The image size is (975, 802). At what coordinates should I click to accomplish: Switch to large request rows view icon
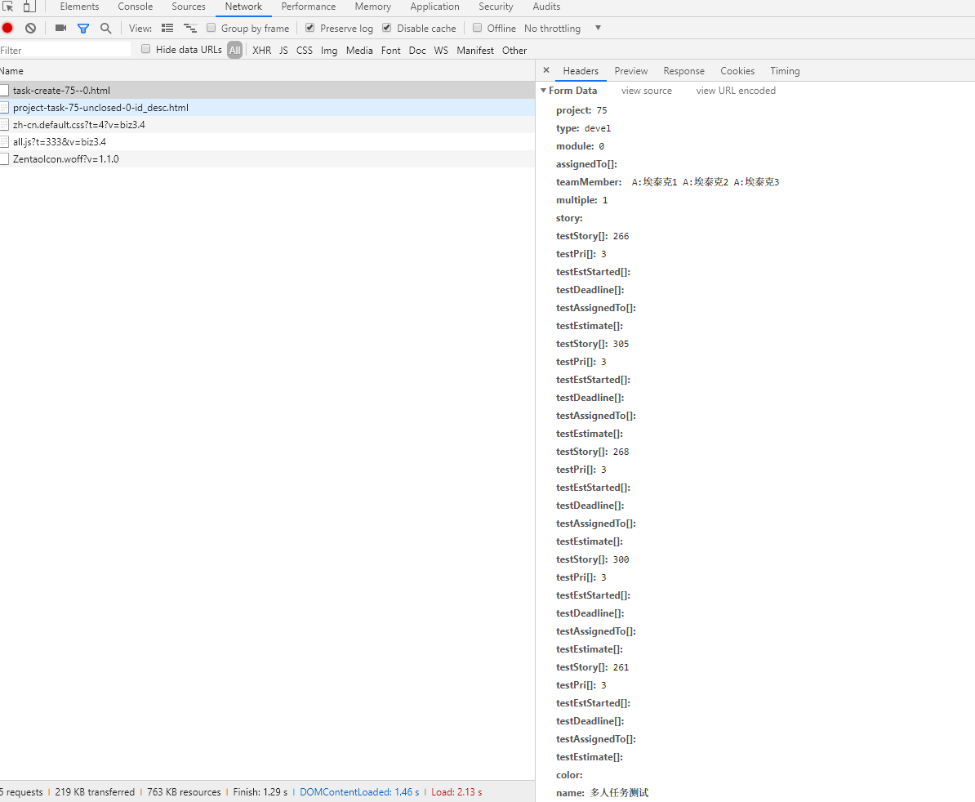point(167,28)
